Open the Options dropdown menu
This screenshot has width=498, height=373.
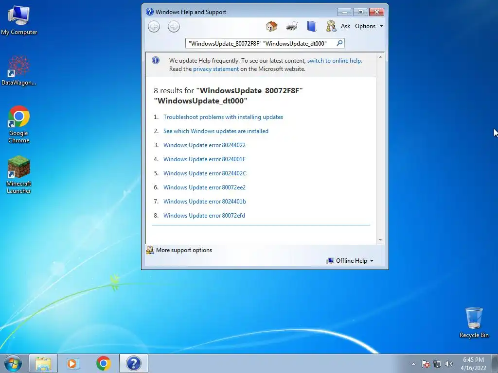[x=369, y=26]
